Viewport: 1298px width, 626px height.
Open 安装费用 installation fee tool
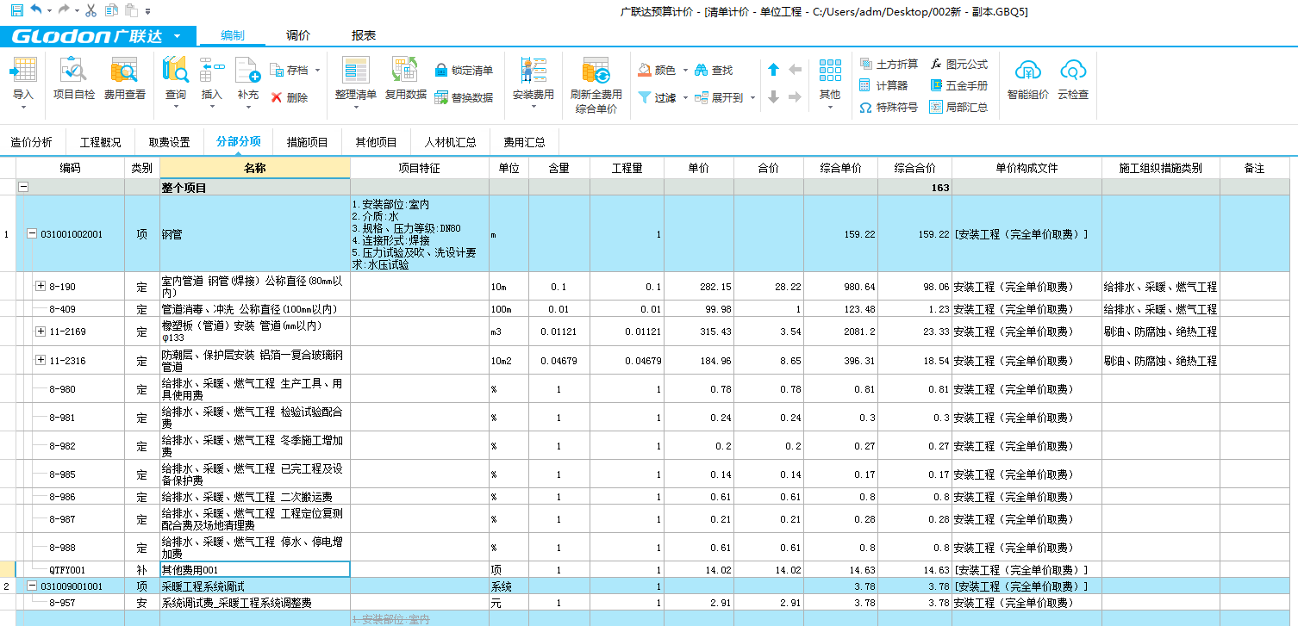(x=534, y=77)
